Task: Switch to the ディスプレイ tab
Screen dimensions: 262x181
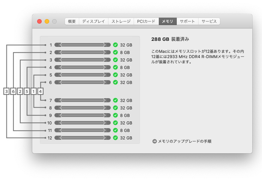Action: click(93, 21)
